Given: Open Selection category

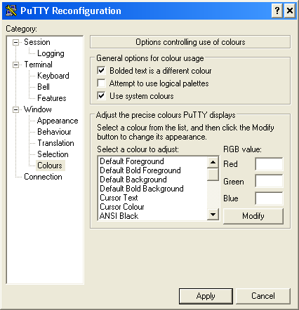Looking at the screenshot, I should tap(53, 154).
